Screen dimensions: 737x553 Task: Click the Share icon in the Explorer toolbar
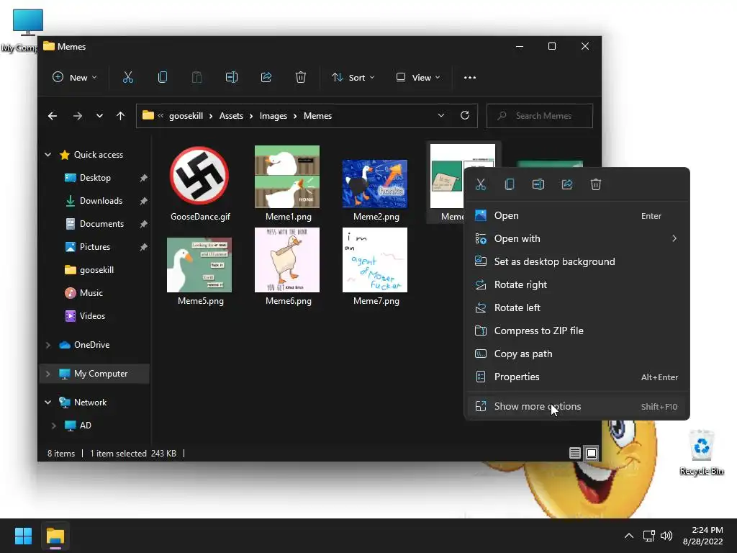266,78
